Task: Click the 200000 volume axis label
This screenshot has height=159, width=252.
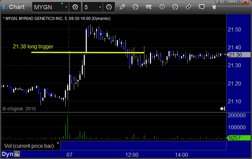Action: [x=237, y=115]
